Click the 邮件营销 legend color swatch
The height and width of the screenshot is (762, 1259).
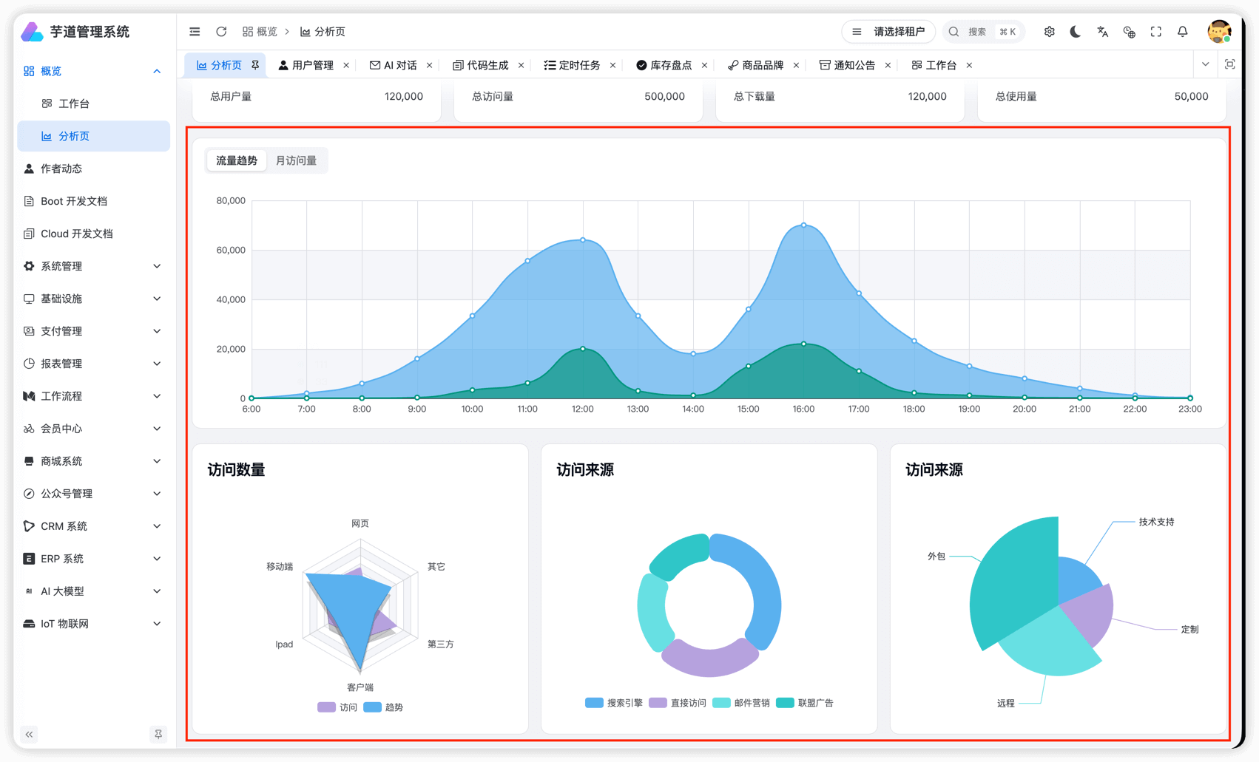721,703
